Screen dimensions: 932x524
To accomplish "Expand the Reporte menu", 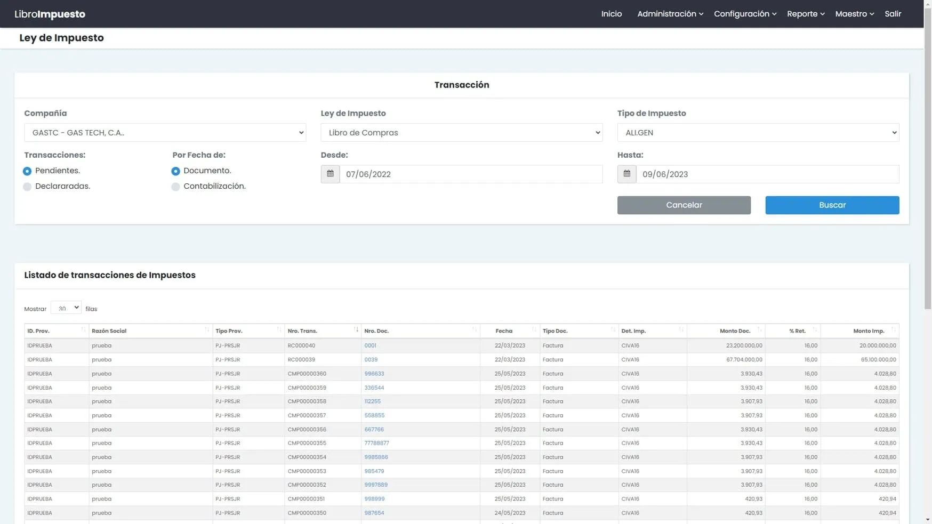I will [x=806, y=14].
